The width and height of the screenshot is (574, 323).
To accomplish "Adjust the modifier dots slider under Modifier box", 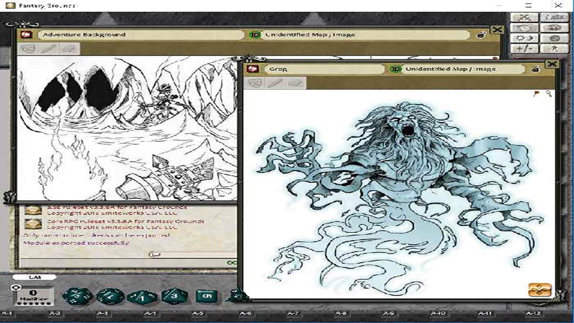I will click(33, 304).
